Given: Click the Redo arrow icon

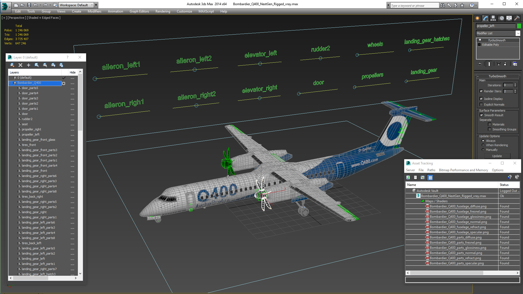Looking at the screenshot, I should (x=45, y=5).
